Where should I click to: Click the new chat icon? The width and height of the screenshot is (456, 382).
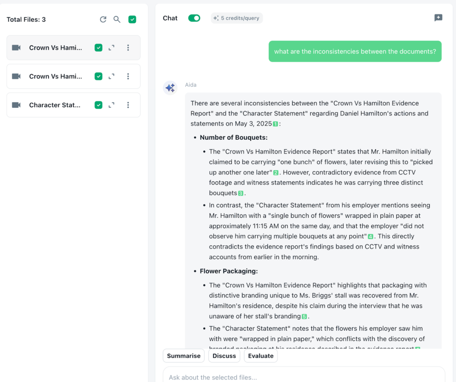438,18
